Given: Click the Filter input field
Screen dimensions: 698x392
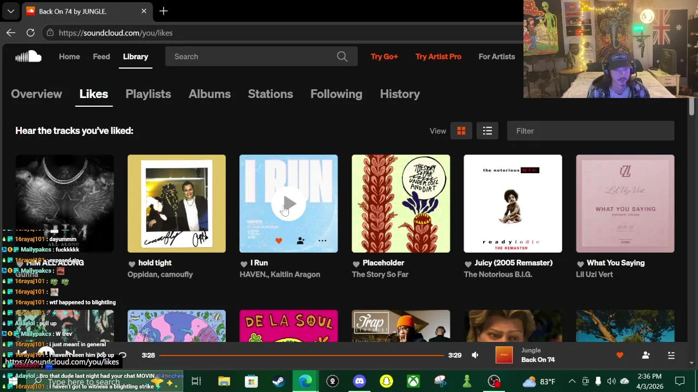Looking at the screenshot, I should [x=591, y=131].
